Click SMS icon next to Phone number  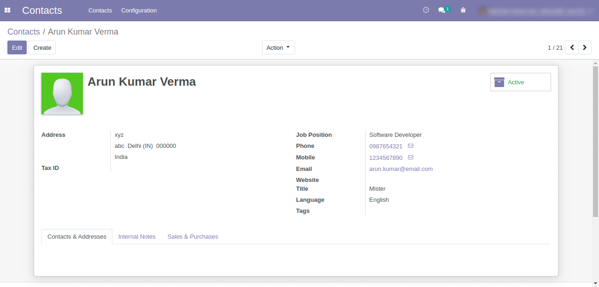(x=411, y=146)
